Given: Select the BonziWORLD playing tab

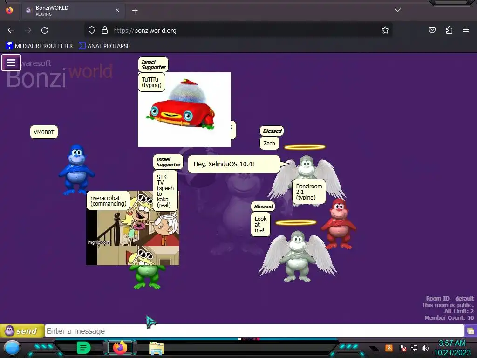Looking at the screenshot, I should tap(72, 11).
